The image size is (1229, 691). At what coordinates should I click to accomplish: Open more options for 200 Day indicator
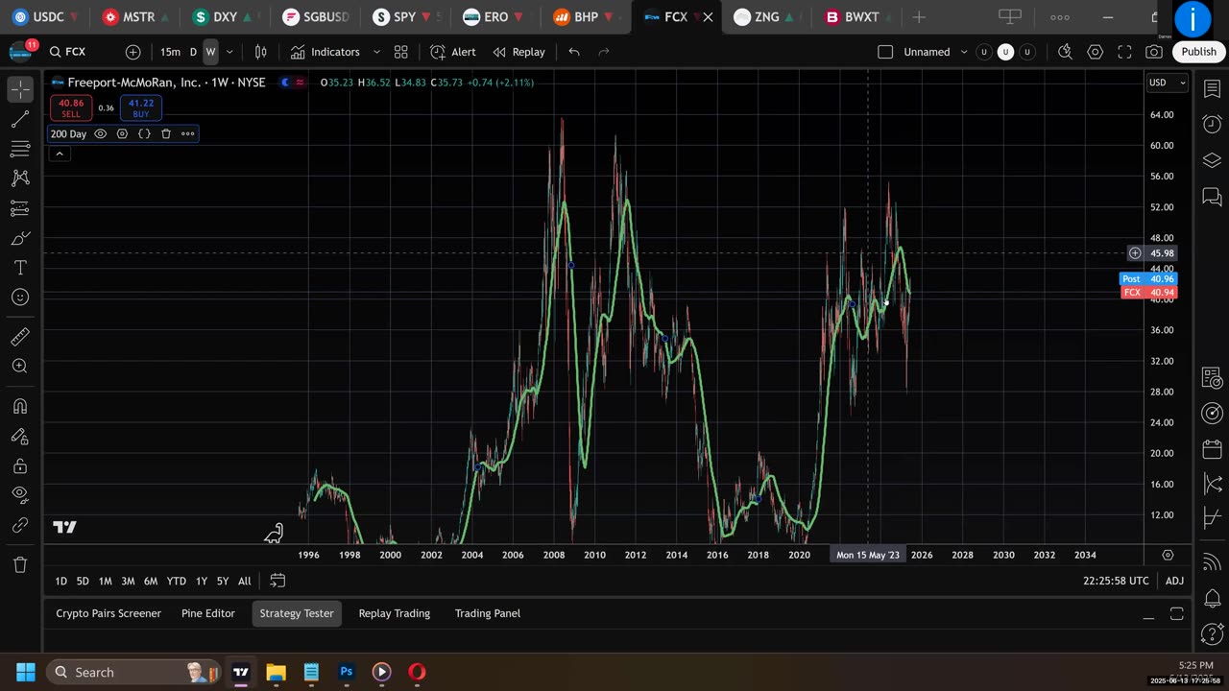tap(187, 133)
